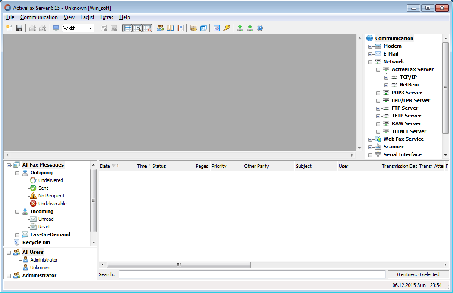Screen dimensions: 453x293
Task: Select the Administrator user under All Users
Action: 44,260
